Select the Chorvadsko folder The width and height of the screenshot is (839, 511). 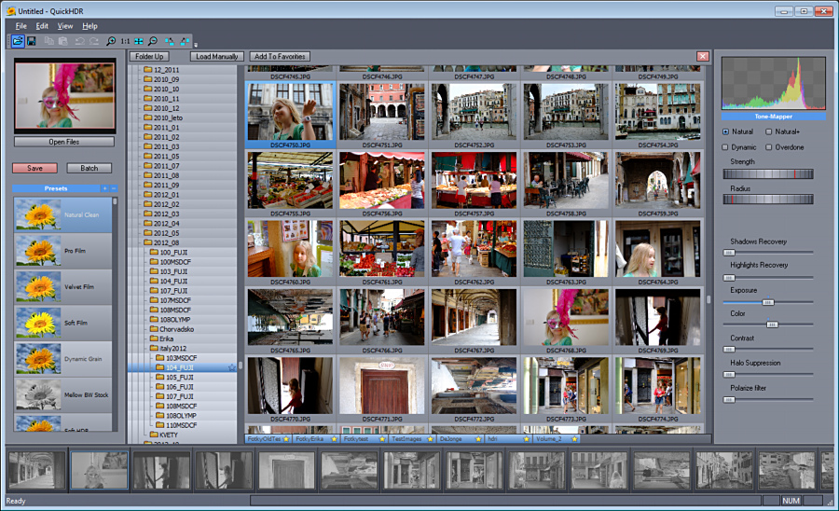click(172, 329)
